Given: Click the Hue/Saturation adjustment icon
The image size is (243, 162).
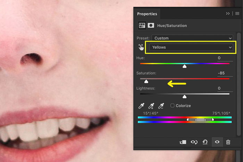Looking at the screenshot, I should click(142, 25).
